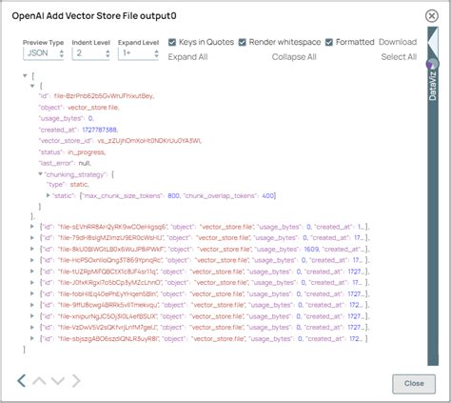
Task: Click the down arrow navigation icon
Action: click(58, 380)
